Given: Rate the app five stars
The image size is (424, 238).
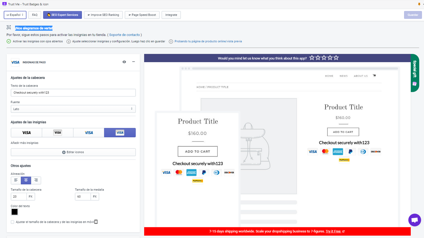Looking at the screenshot, I should pos(336,58).
